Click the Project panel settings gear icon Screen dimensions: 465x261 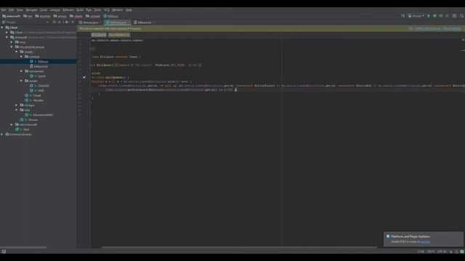(67, 22)
